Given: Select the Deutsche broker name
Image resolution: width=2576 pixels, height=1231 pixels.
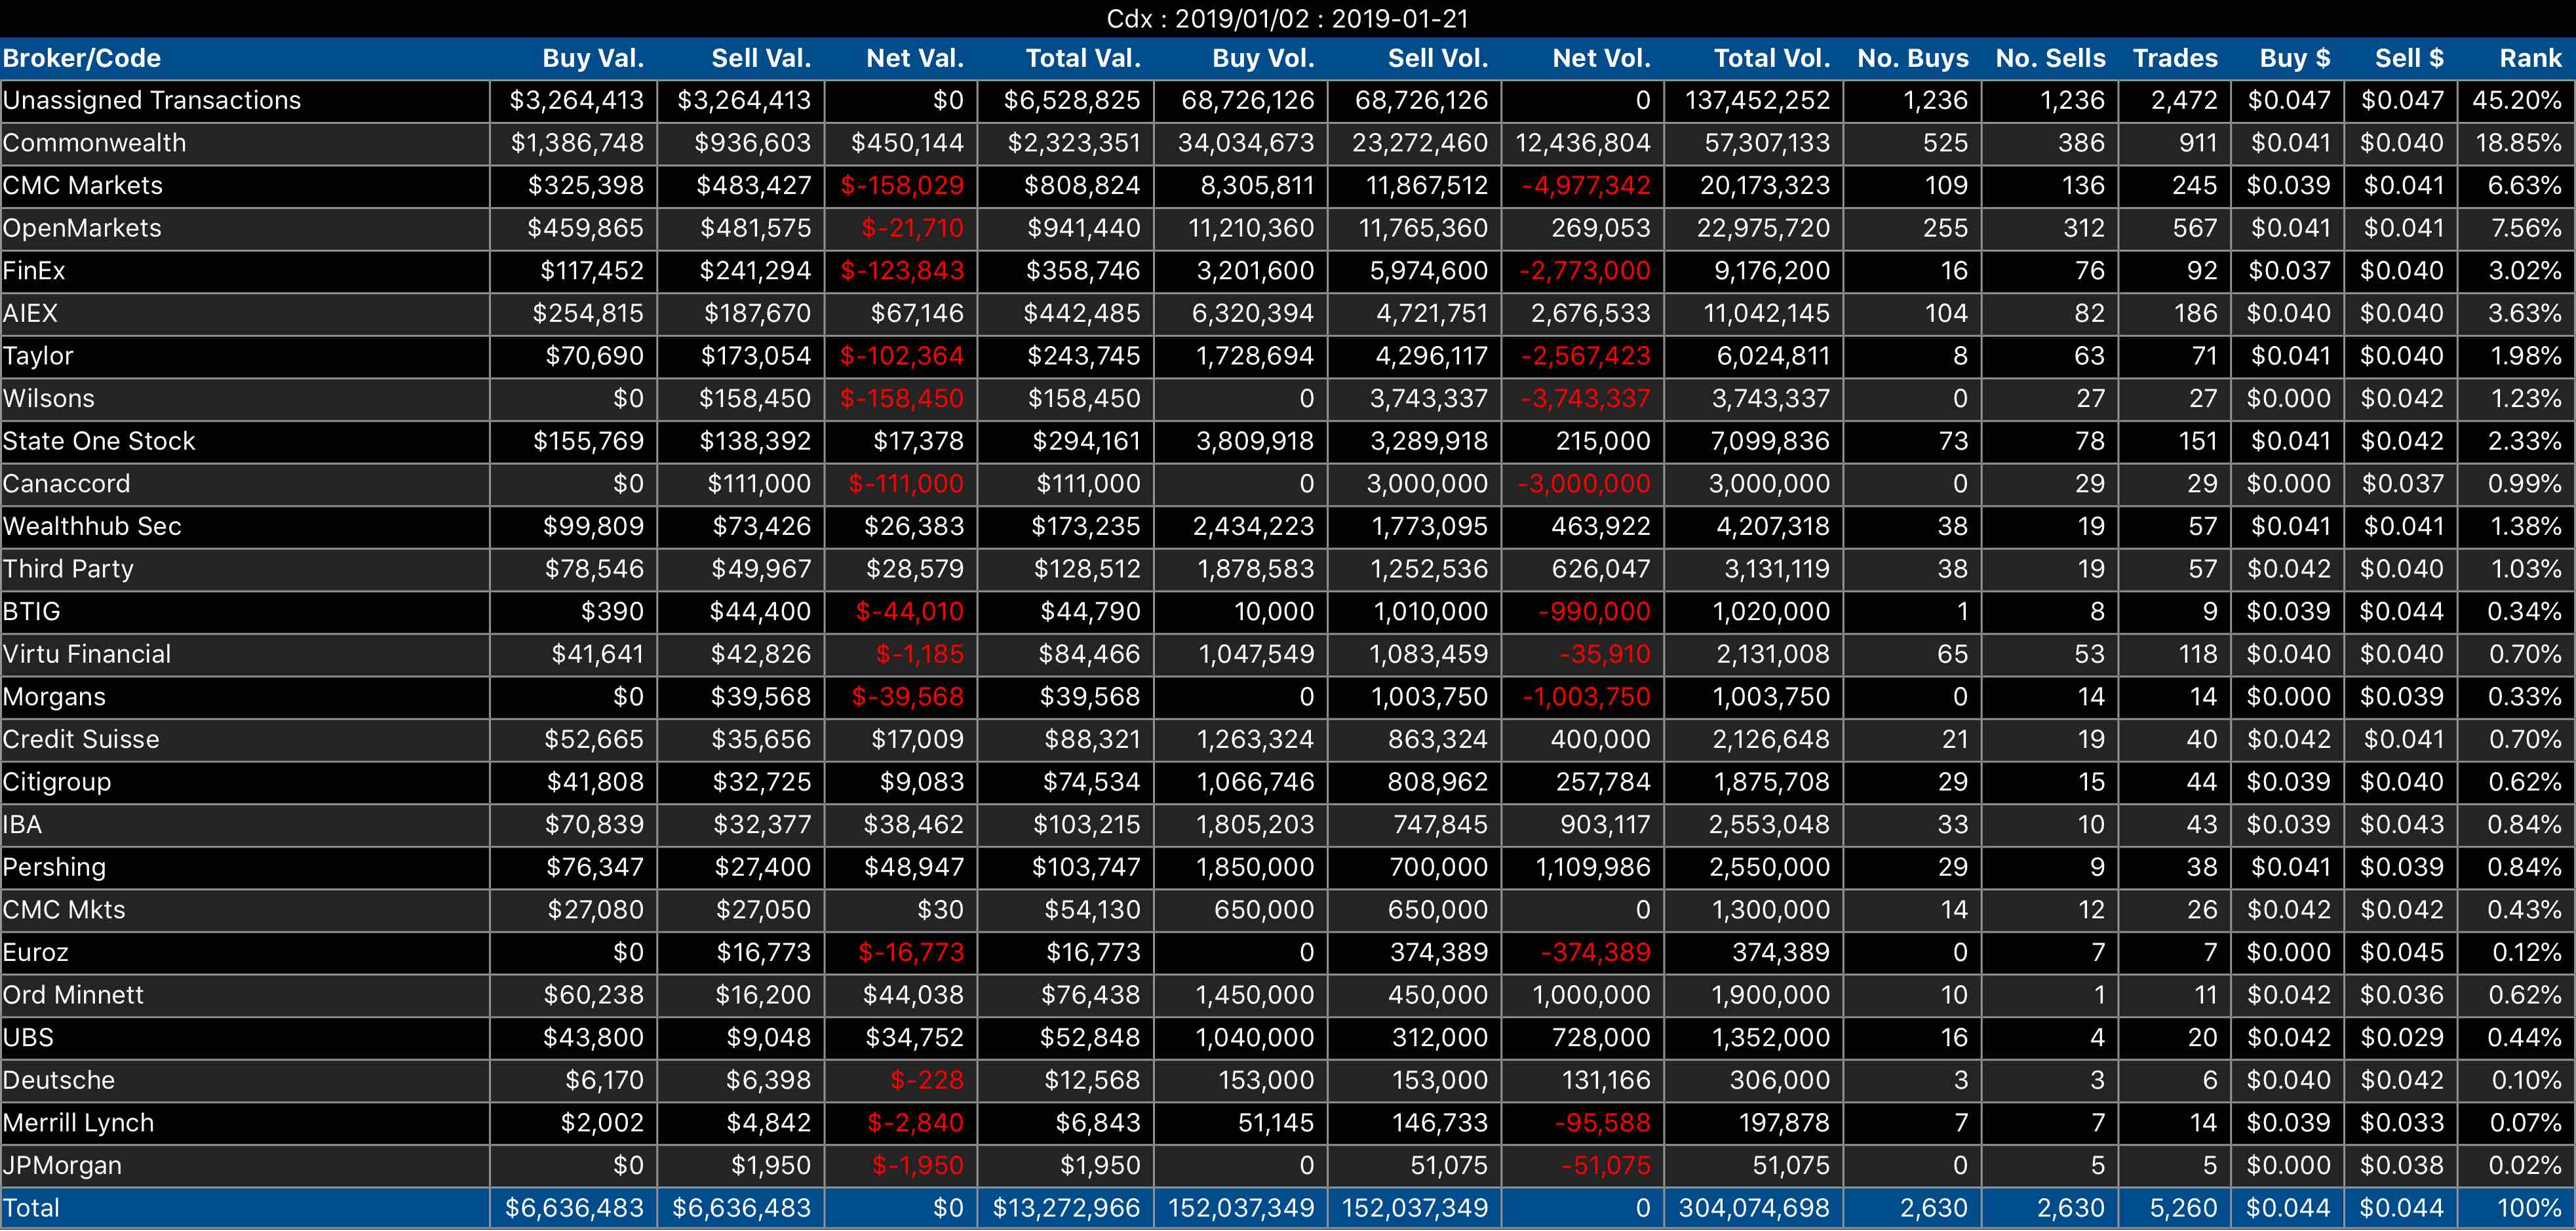Looking at the screenshot, I should tap(59, 1080).
